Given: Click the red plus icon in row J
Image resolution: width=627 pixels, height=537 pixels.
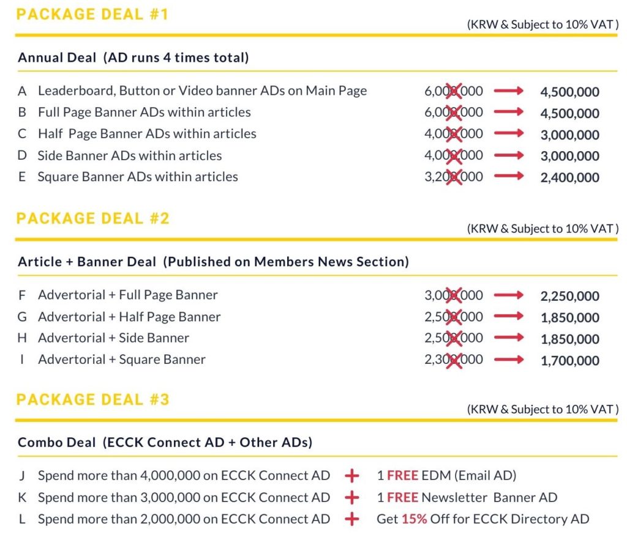Looking at the screenshot, I should pyautogui.click(x=351, y=476).
